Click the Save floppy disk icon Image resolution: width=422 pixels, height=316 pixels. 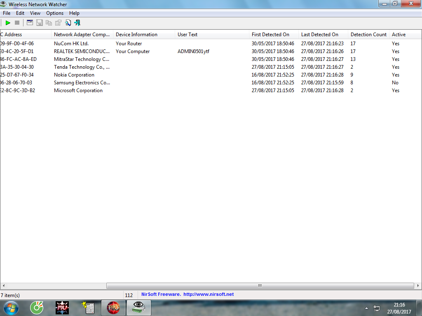point(40,23)
